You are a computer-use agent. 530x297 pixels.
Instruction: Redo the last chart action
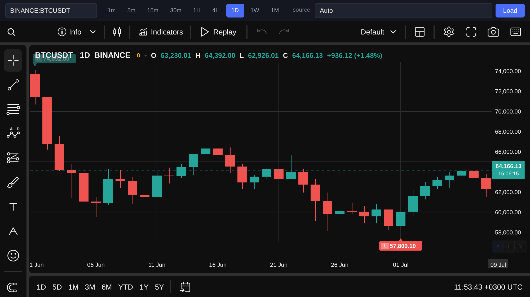coord(284,32)
